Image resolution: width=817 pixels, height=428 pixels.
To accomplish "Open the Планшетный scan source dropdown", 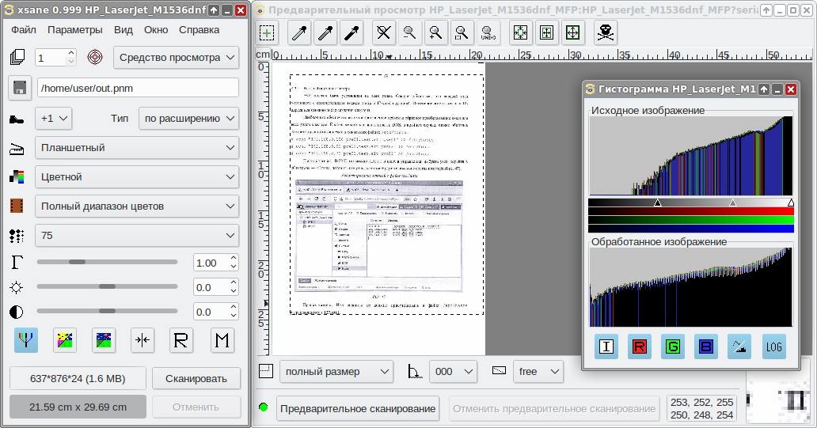I will pos(137,148).
